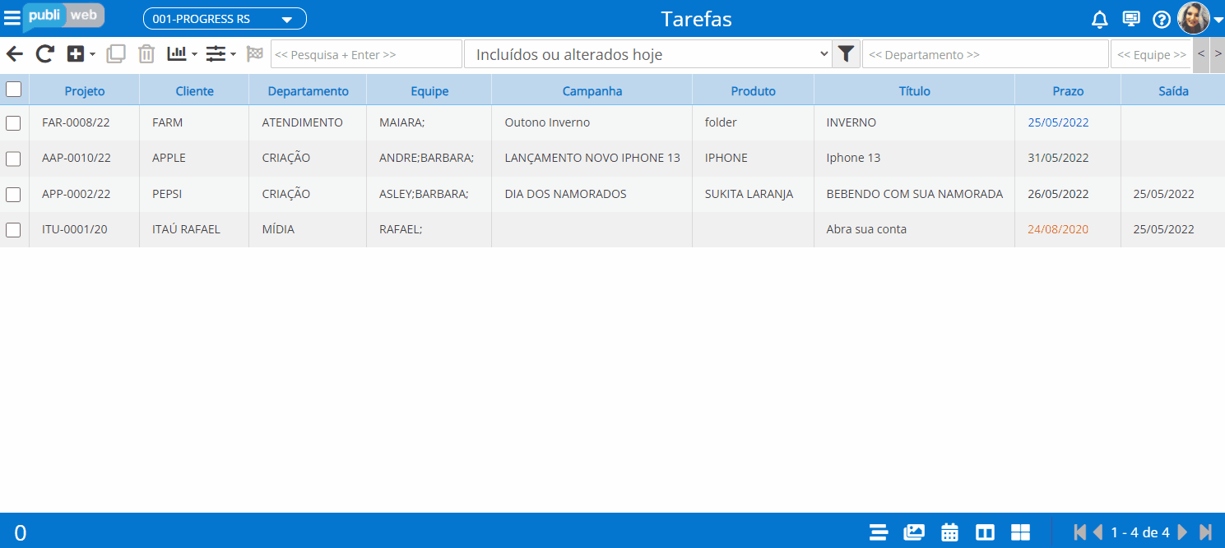Go back with the left arrow icon
Viewport: 1225px width, 548px height.
15,54
